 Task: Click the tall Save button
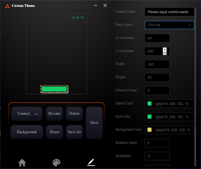click(94, 123)
